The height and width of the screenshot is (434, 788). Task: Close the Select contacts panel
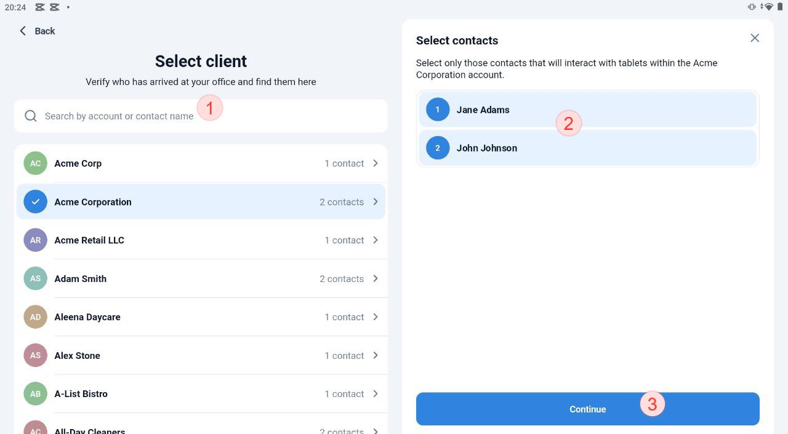(x=755, y=38)
